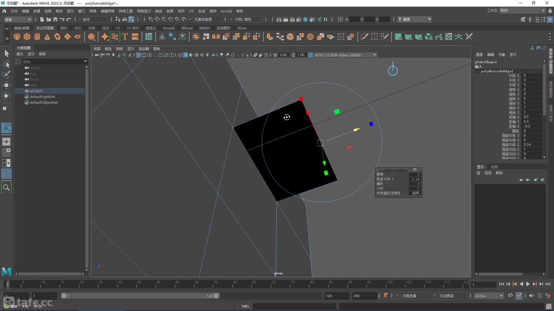Click the New Scene icon

[42, 19]
